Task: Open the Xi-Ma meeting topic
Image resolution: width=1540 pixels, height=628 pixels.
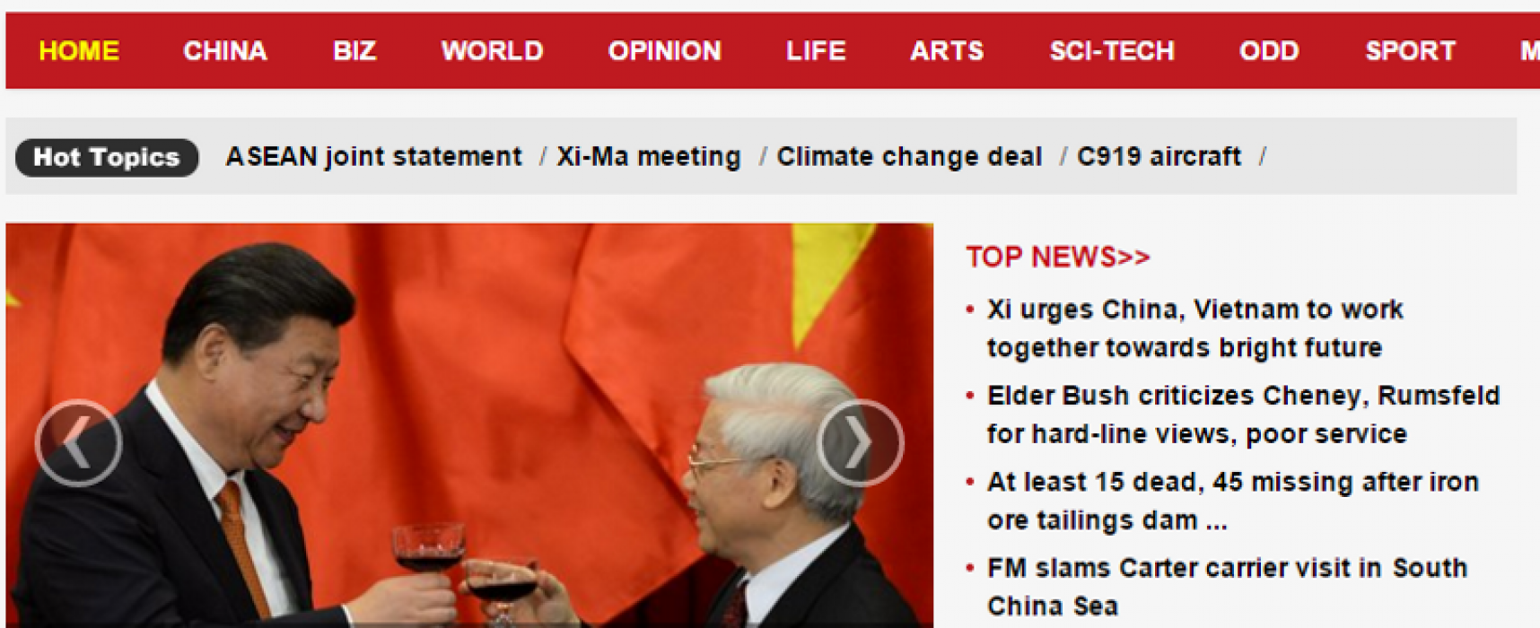Action: 649,157
